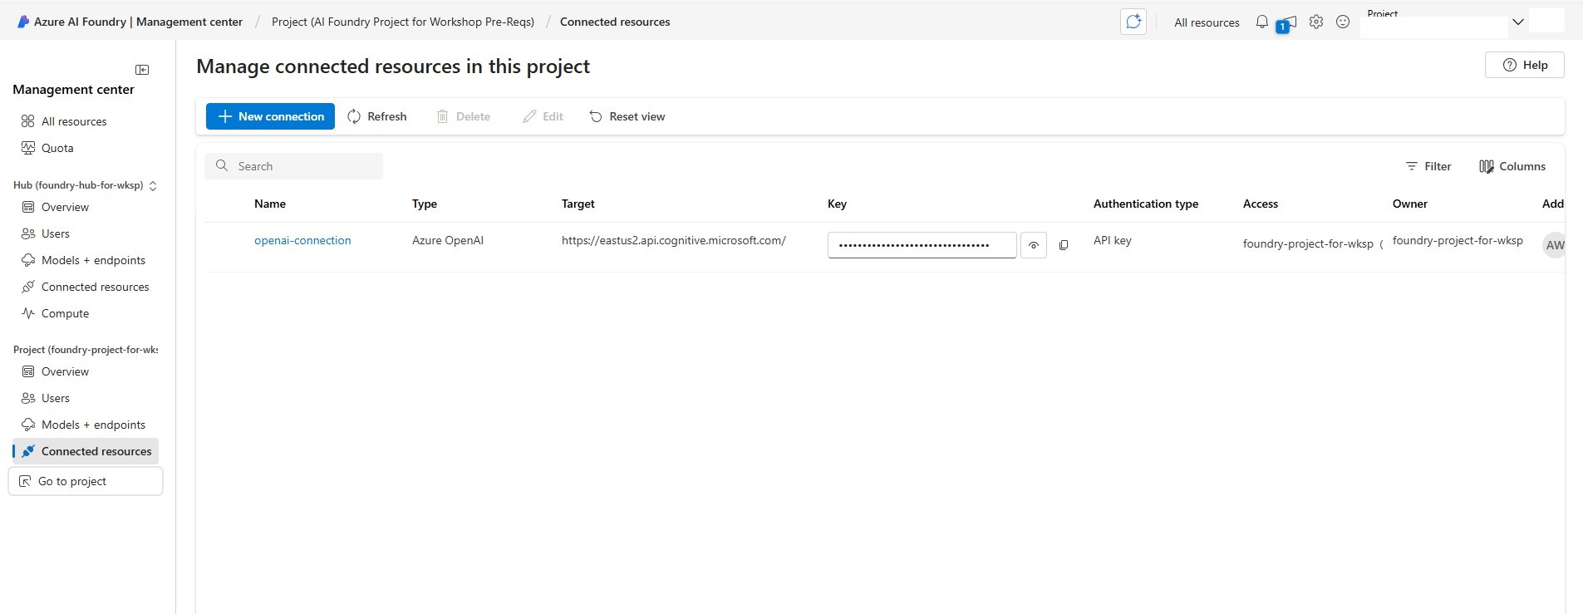Collapse the left sidebar panel icon
This screenshot has width=1583, height=614.
(142, 70)
